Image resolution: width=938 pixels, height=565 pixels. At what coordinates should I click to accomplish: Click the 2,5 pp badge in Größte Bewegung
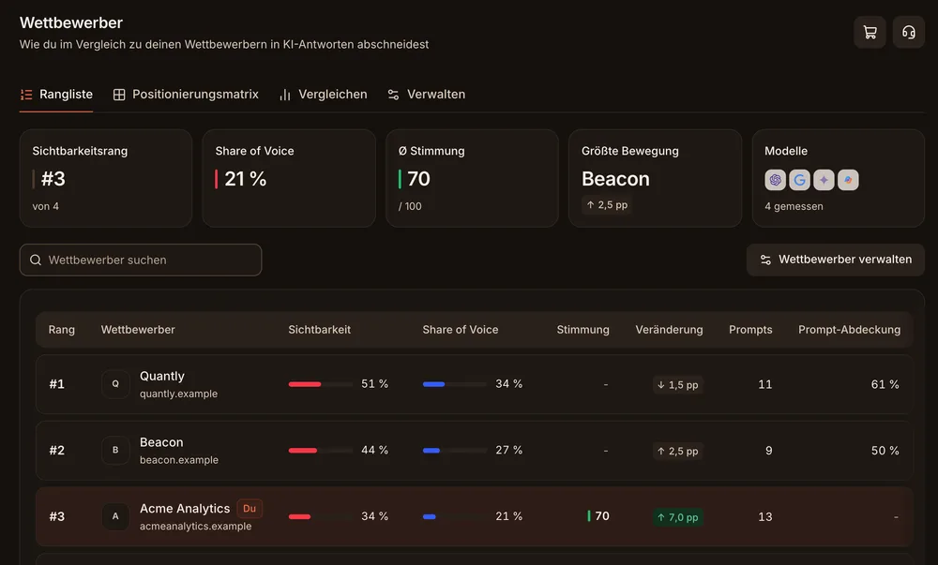(x=607, y=205)
